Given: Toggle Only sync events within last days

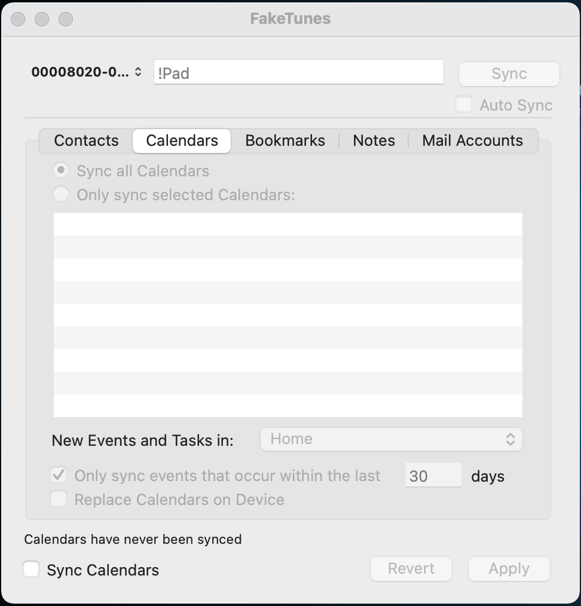Looking at the screenshot, I should [59, 475].
